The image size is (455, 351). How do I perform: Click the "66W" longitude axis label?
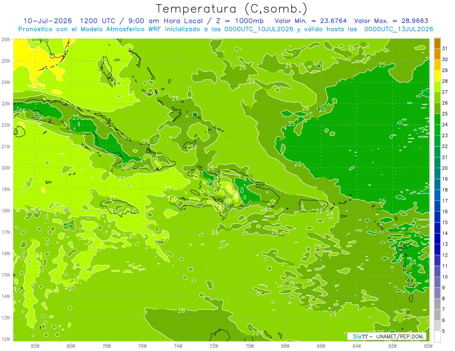click(x=321, y=346)
